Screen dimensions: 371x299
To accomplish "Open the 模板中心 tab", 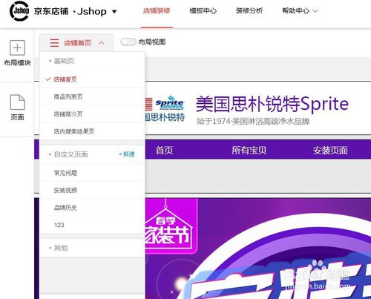I will (203, 11).
